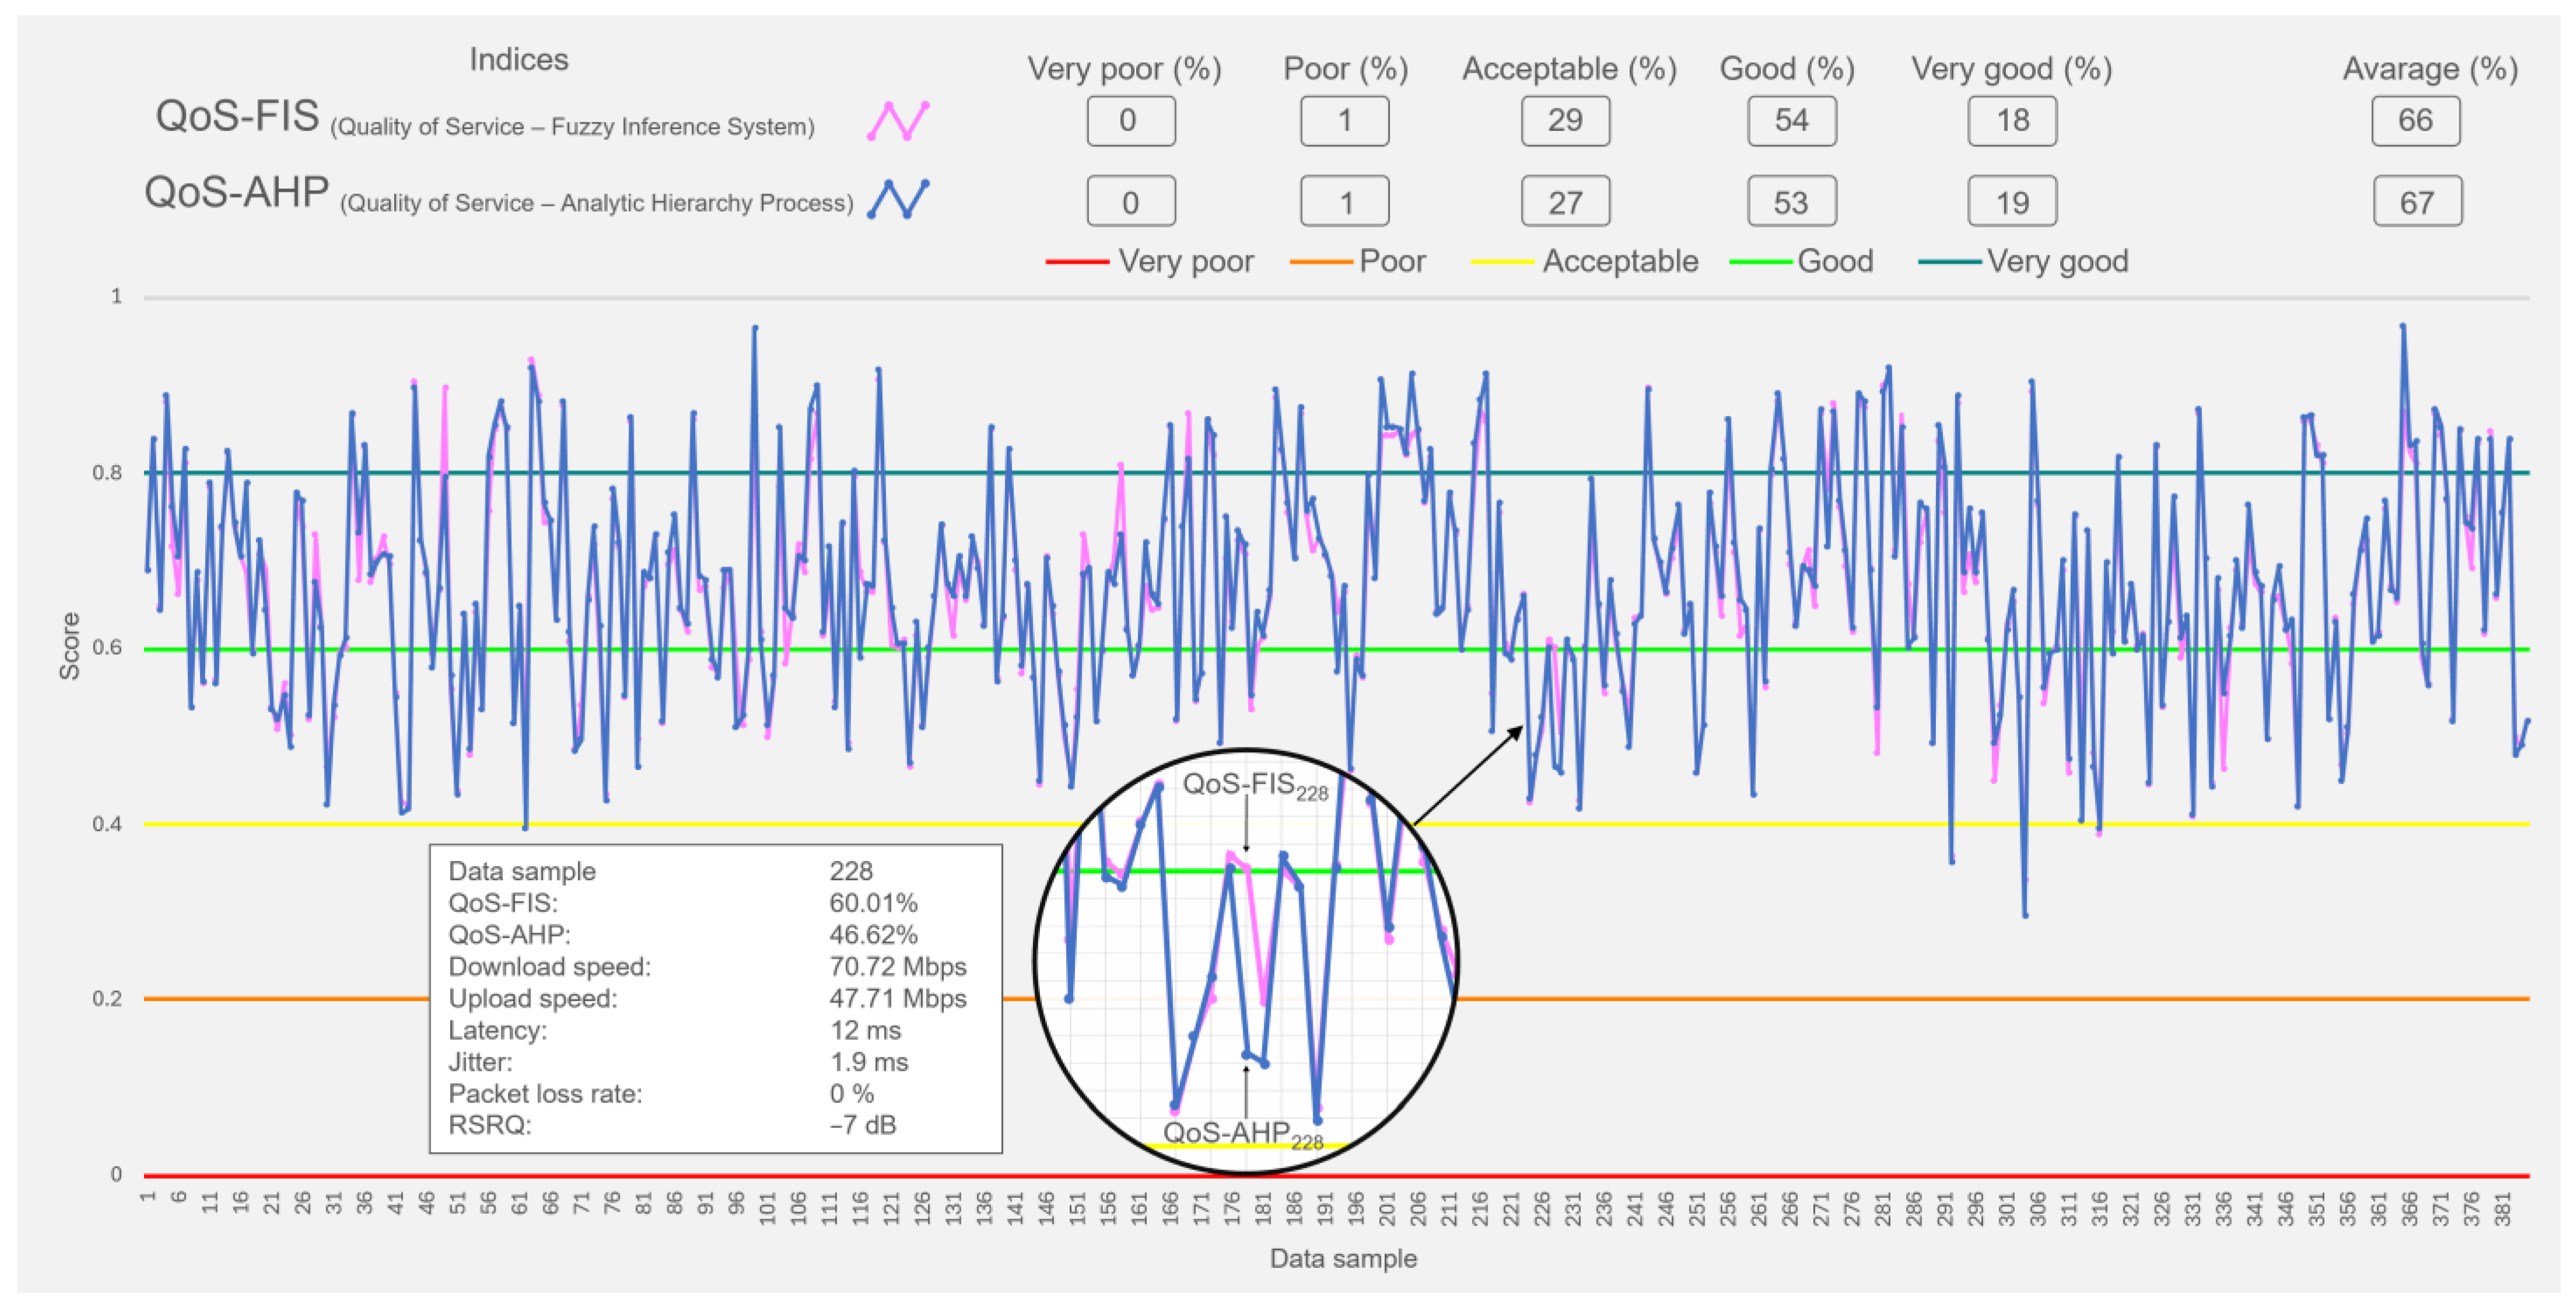Click the green Good legend entry

point(1802,261)
